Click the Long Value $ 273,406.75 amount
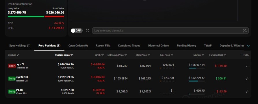 coord(17,12)
